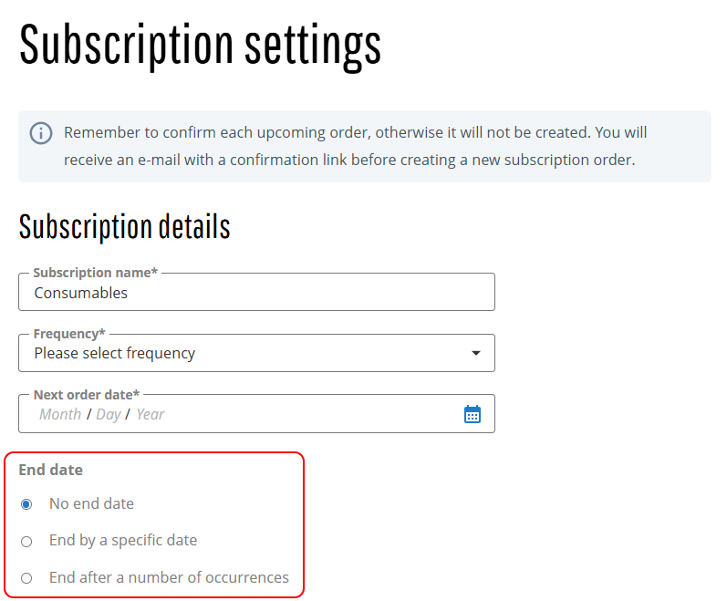Click the End after a number of occurrences label
The width and height of the screenshot is (727, 601).
click(170, 577)
